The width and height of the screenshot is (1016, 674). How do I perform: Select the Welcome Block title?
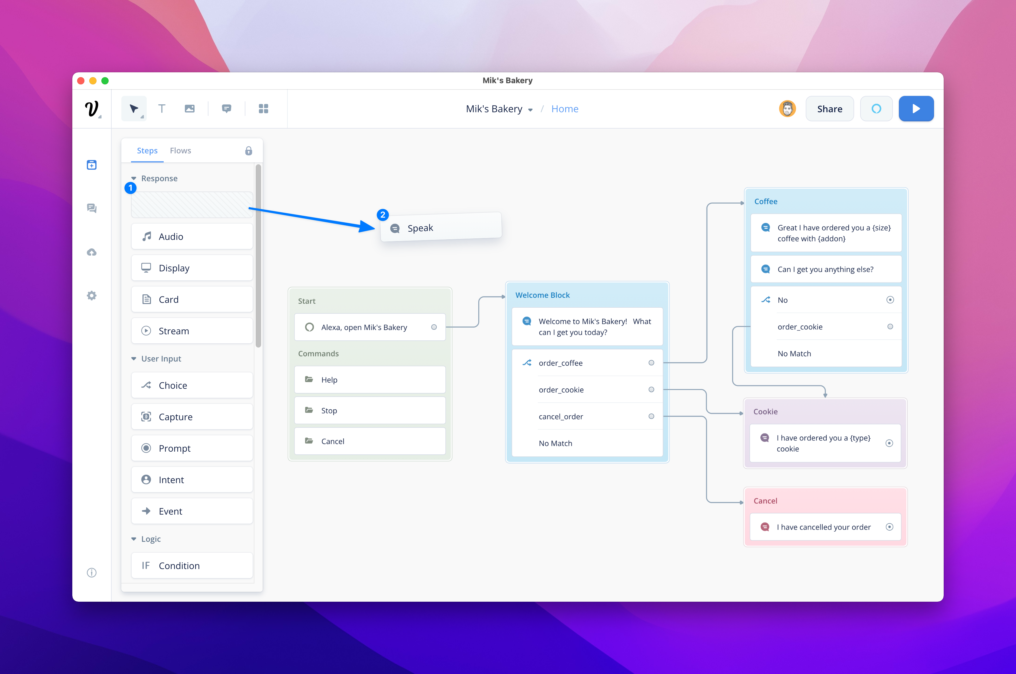pyautogui.click(x=542, y=295)
